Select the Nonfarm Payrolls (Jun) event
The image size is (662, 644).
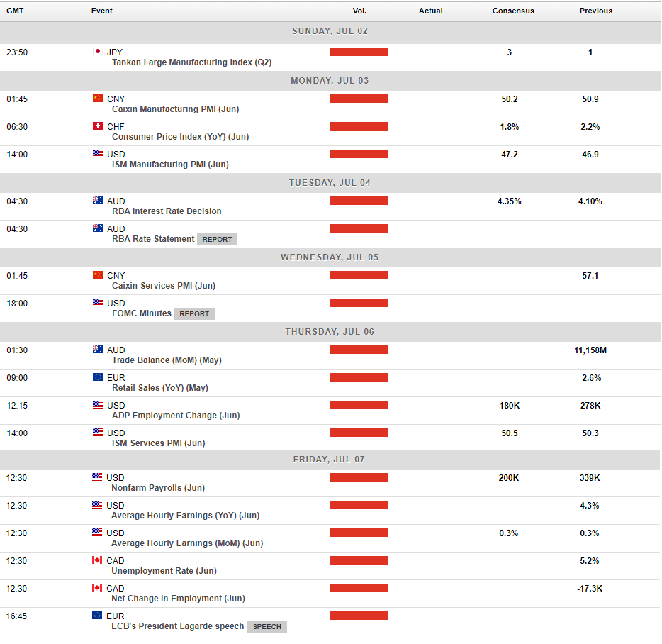click(x=158, y=488)
